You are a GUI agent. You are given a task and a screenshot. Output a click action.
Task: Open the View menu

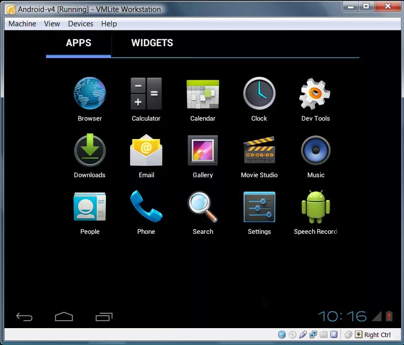point(52,24)
